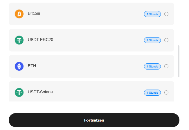Screen dimensions: 189x130
Task: Click the 'Bitcoin' text label
Action: (34, 13)
